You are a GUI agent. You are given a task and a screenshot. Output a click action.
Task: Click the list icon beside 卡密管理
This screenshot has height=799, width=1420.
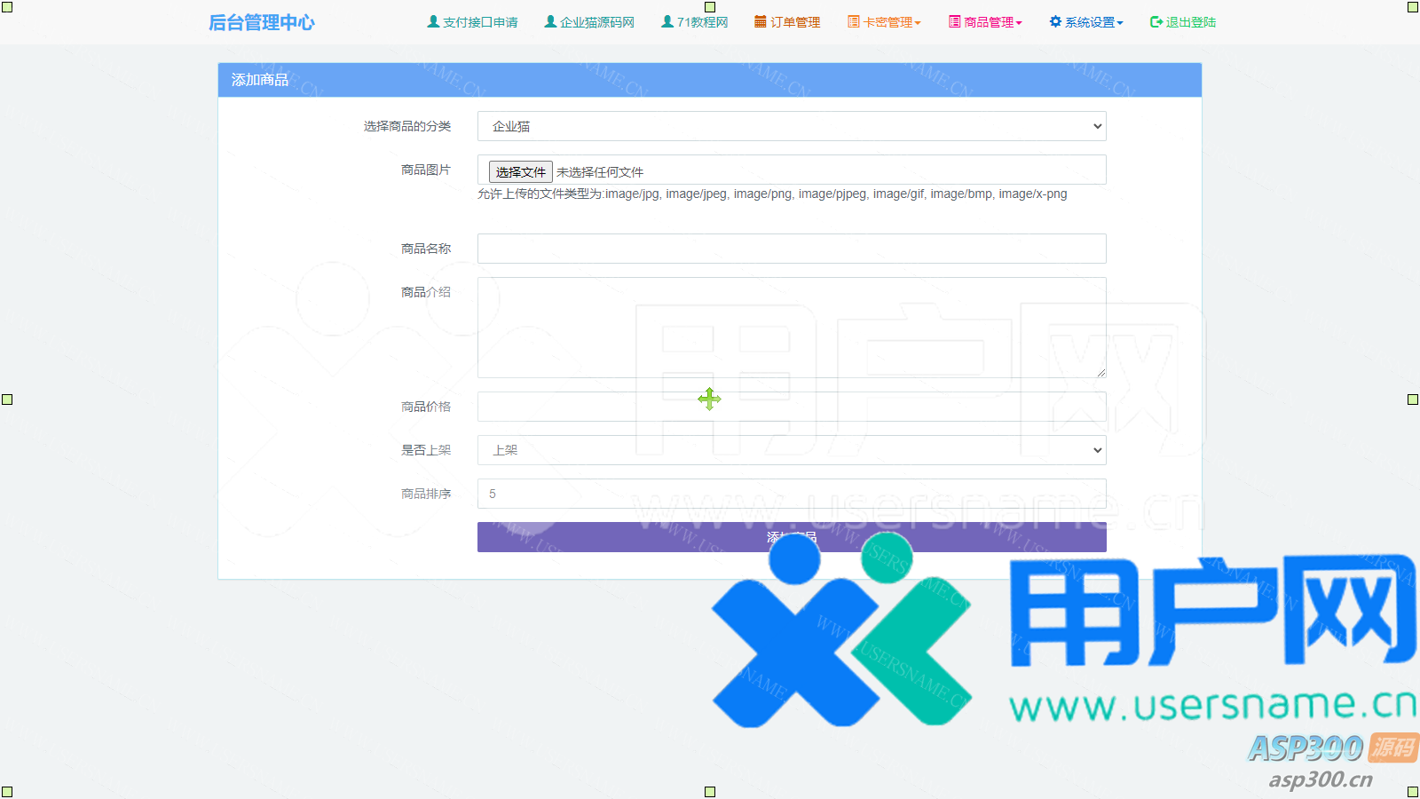854,21
